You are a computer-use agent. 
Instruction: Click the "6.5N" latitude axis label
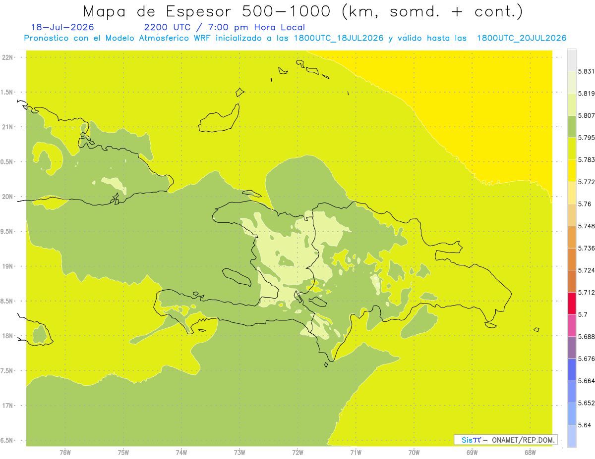tap(7, 440)
